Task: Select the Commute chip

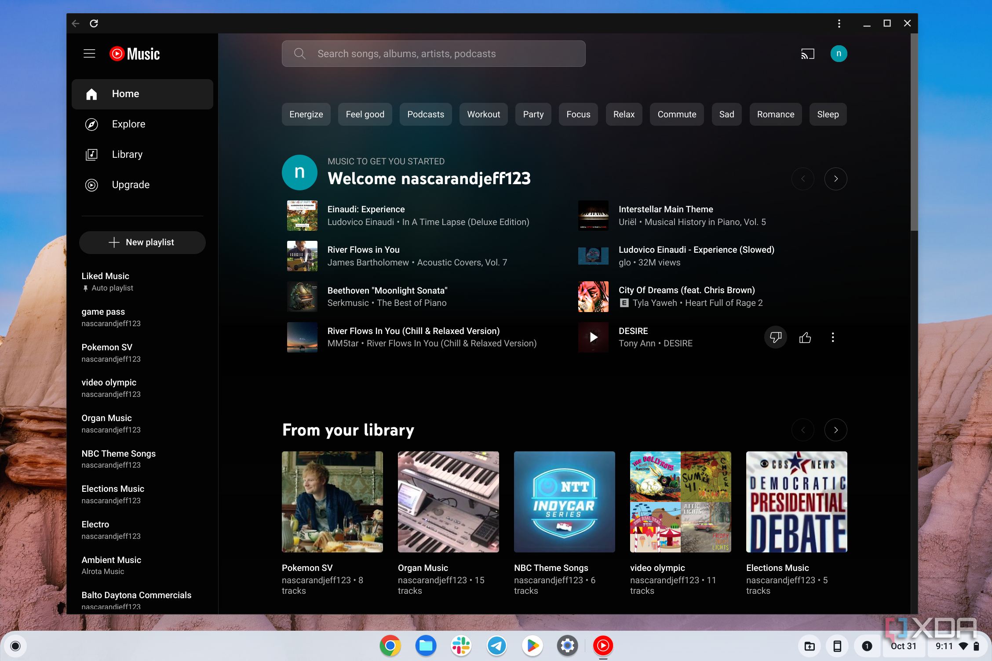Action: click(x=677, y=114)
